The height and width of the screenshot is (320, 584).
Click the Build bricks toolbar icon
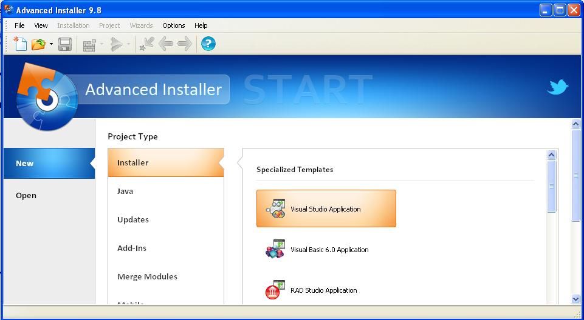point(89,45)
